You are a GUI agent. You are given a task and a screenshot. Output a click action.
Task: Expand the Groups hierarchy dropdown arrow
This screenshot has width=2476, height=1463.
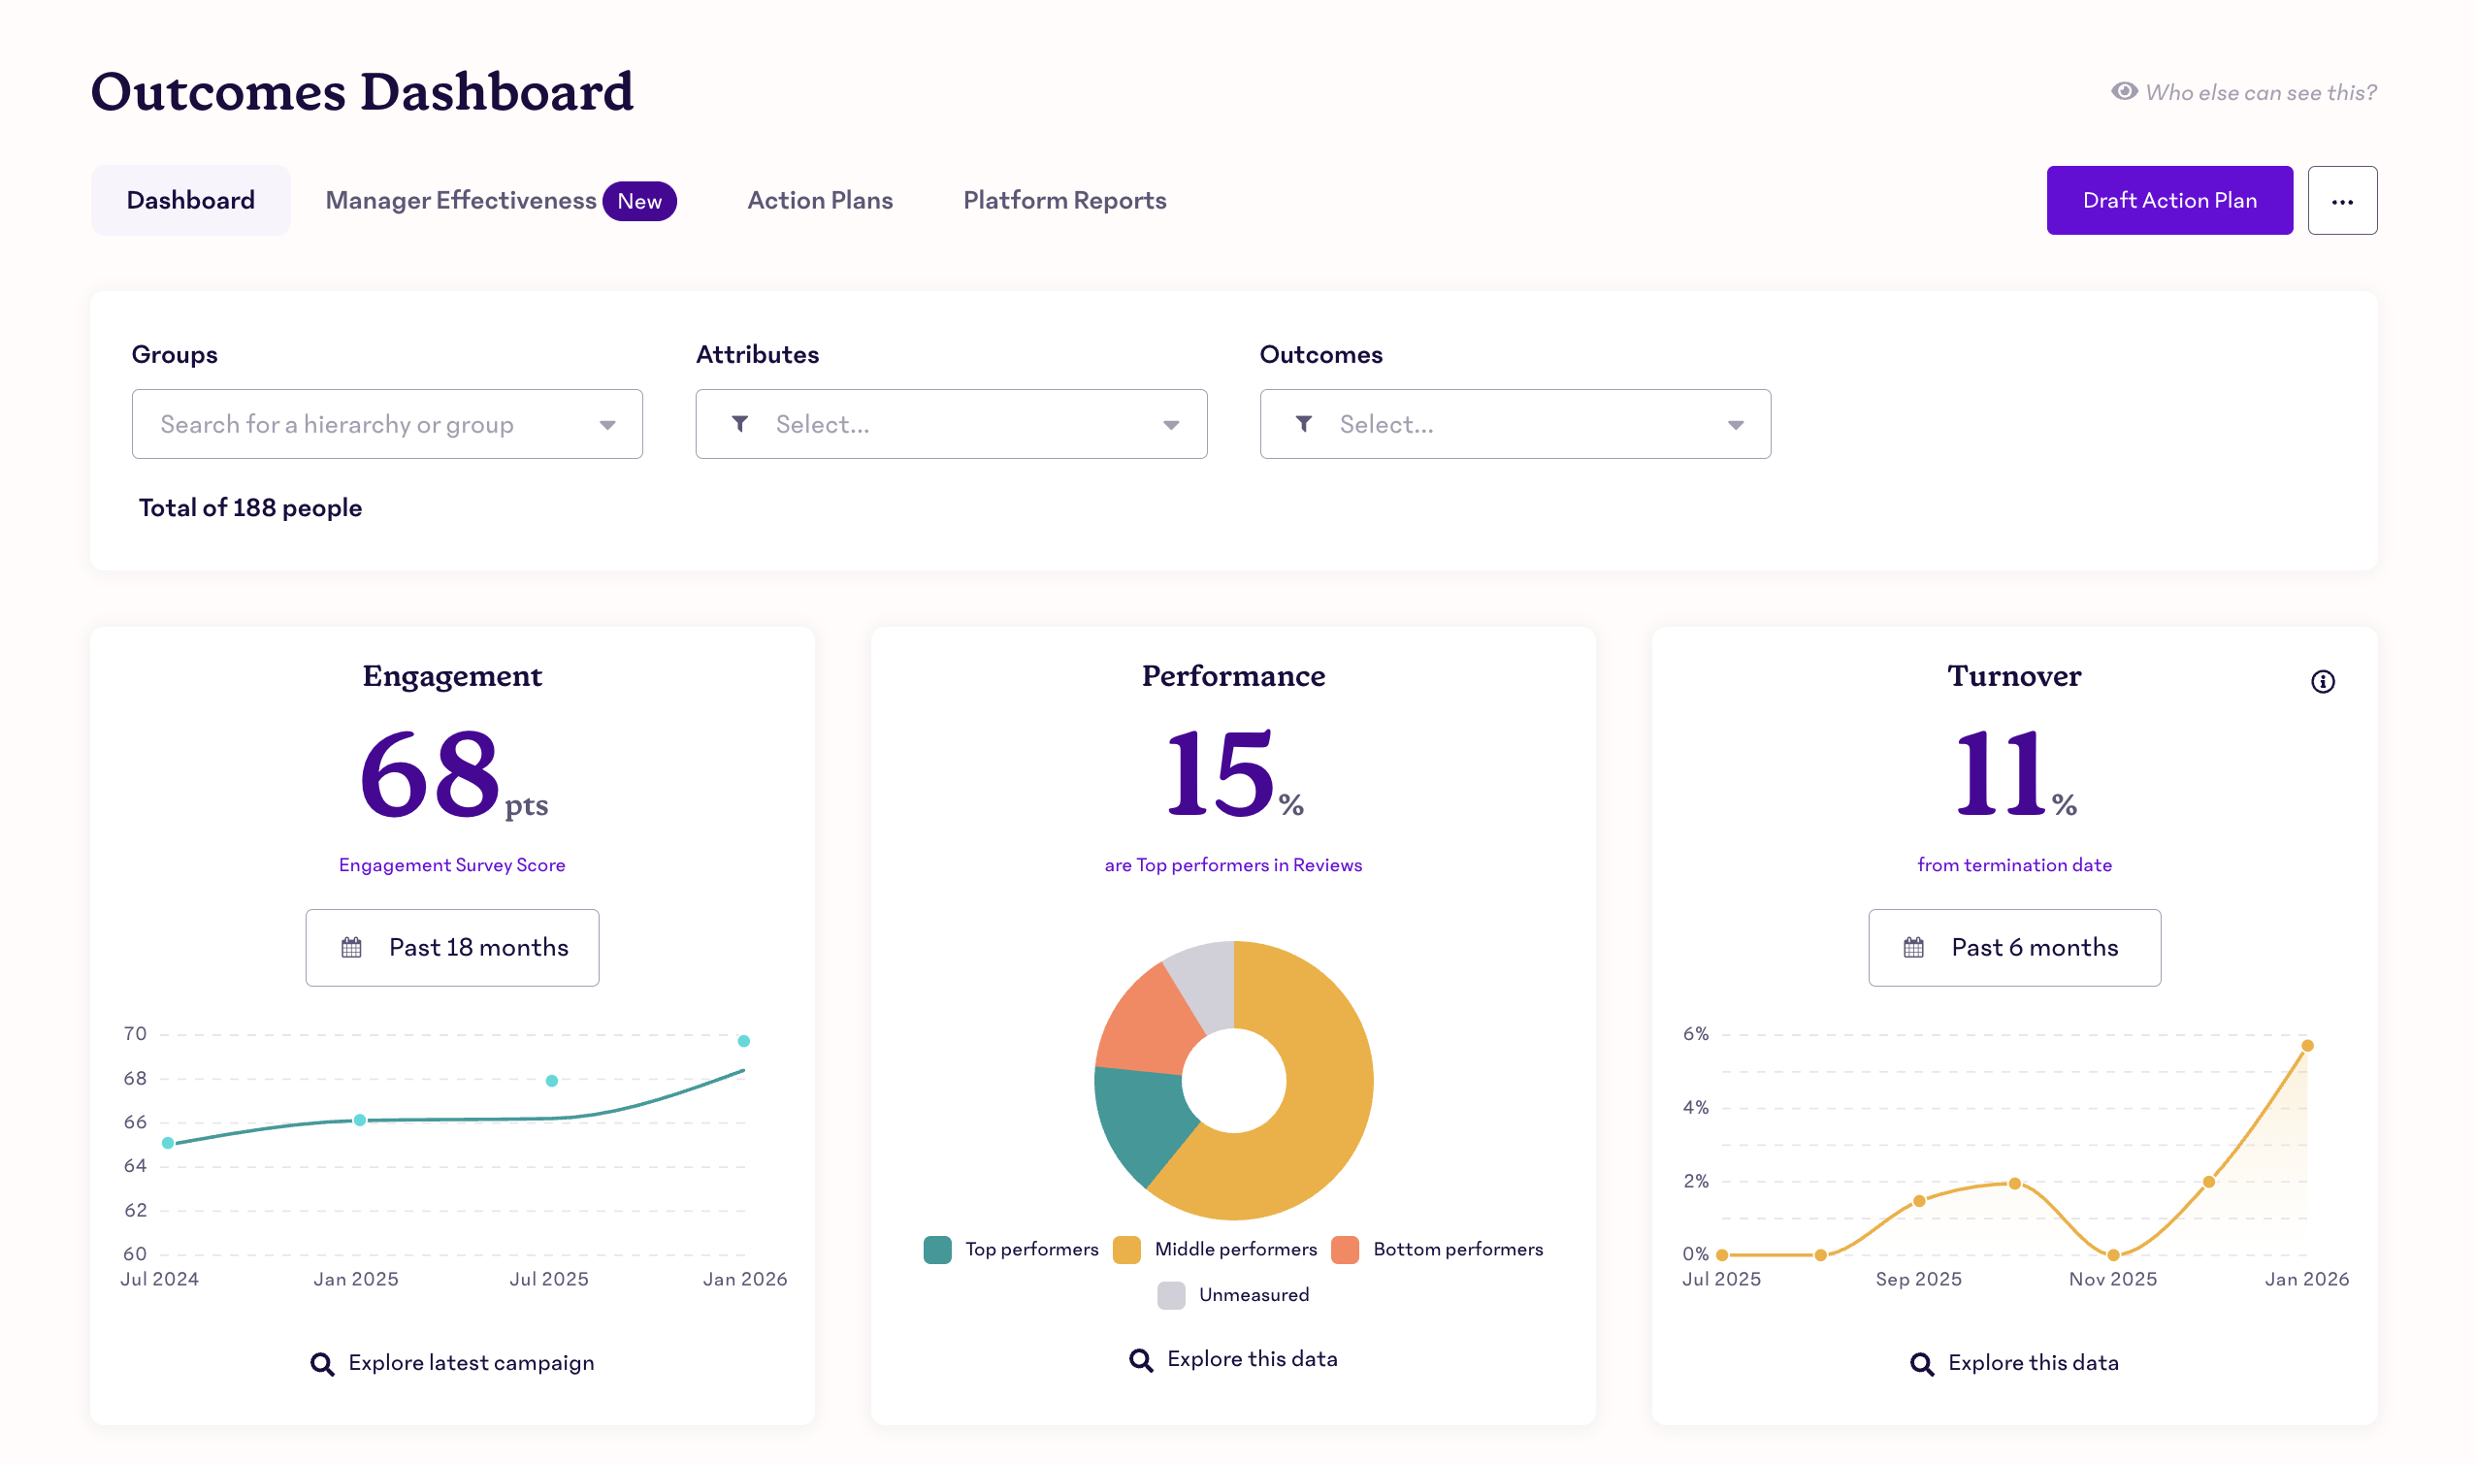[x=607, y=425]
